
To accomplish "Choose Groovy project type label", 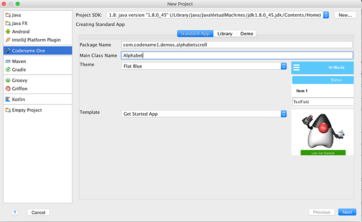I will point(19,80).
